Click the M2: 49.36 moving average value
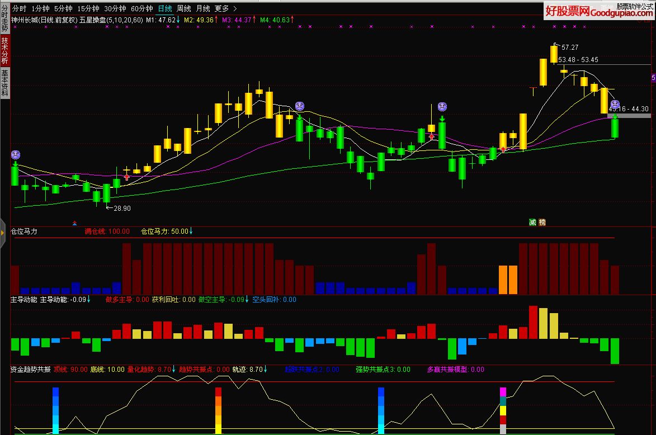This screenshot has width=656, height=435. pos(201,20)
